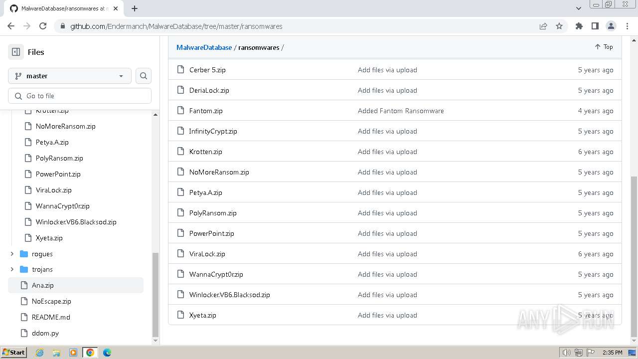Viewport: 638px width, 359px height.
Task: Open the 'Added Fantom Ransomware' commit message
Action: pos(401,111)
